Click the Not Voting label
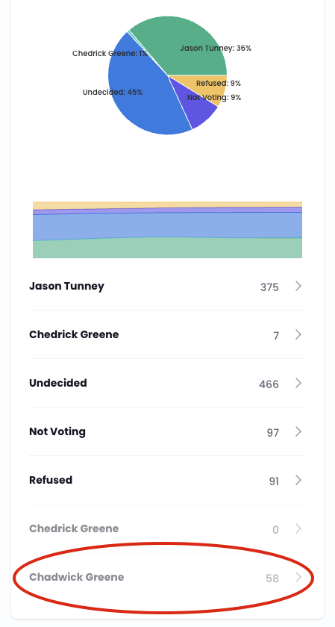The height and width of the screenshot is (627, 335). point(57,432)
